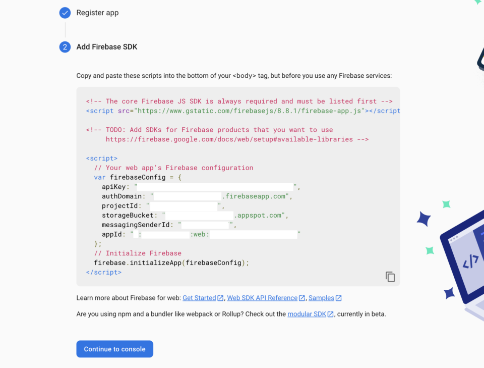Click the external link icon after Web SDK API Reference
484x368 pixels.
(301, 298)
